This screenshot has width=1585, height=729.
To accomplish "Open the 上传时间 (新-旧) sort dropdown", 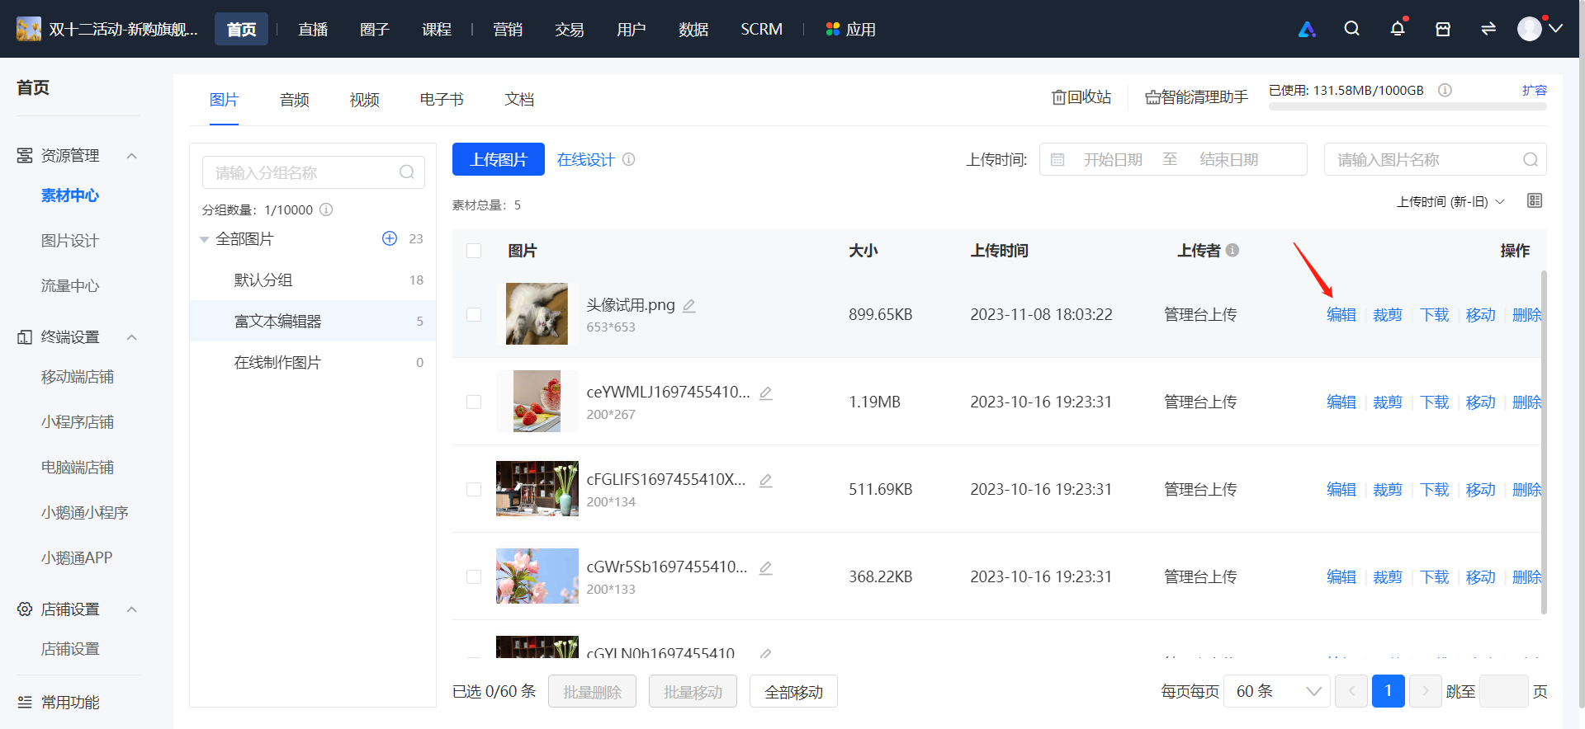I will [x=1450, y=202].
